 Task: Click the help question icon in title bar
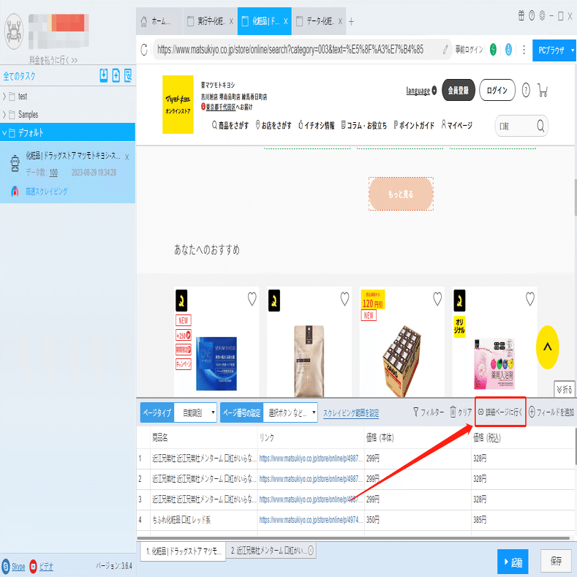point(532,16)
